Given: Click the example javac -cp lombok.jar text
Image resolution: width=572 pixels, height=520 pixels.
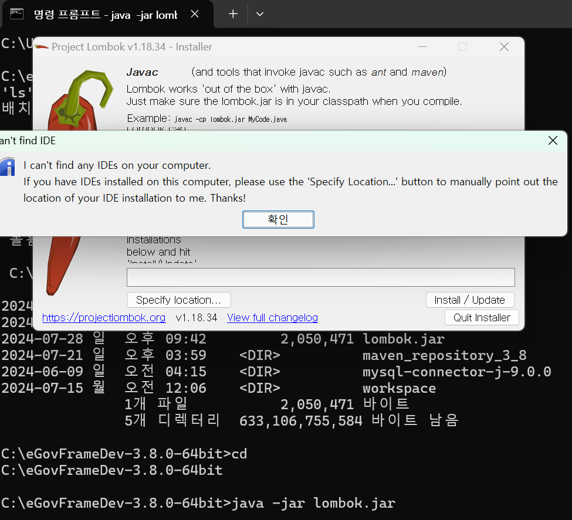Looking at the screenshot, I should pos(231,119).
